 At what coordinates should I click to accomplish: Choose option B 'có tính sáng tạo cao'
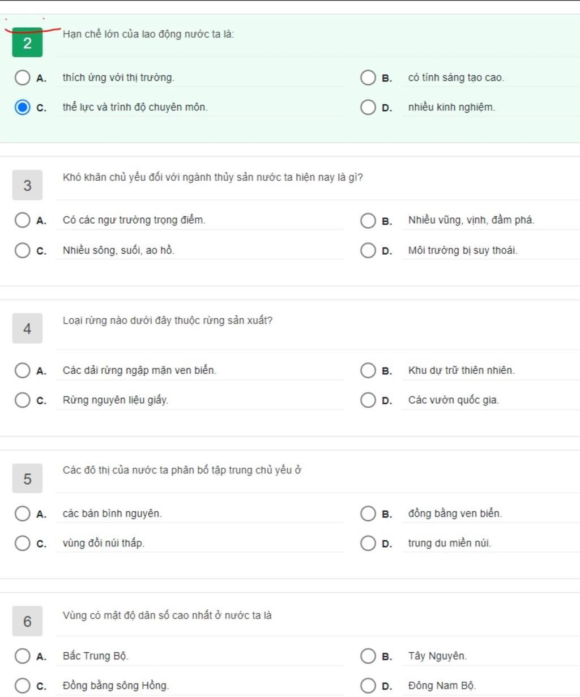(x=368, y=78)
